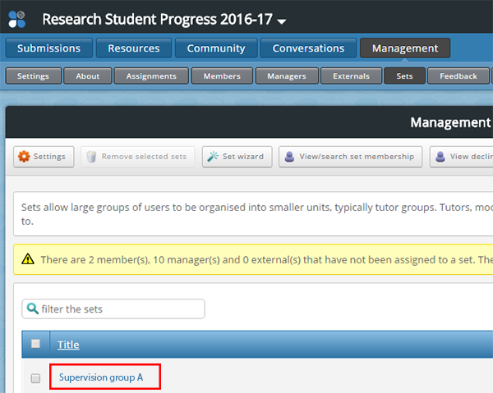Open the Managers sub-tab
This screenshot has height=393, width=493.
point(287,76)
